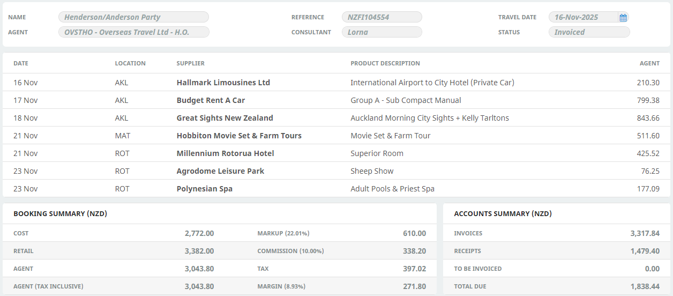Click the Name field Henderson/Anderson Party

point(133,17)
